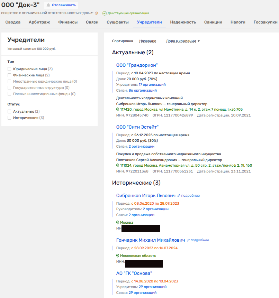Sort founders by Название
The width and height of the screenshot is (279, 298).
147,41
